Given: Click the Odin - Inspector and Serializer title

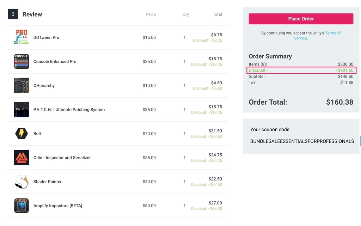Looking at the screenshot, I should coord(62,158).
